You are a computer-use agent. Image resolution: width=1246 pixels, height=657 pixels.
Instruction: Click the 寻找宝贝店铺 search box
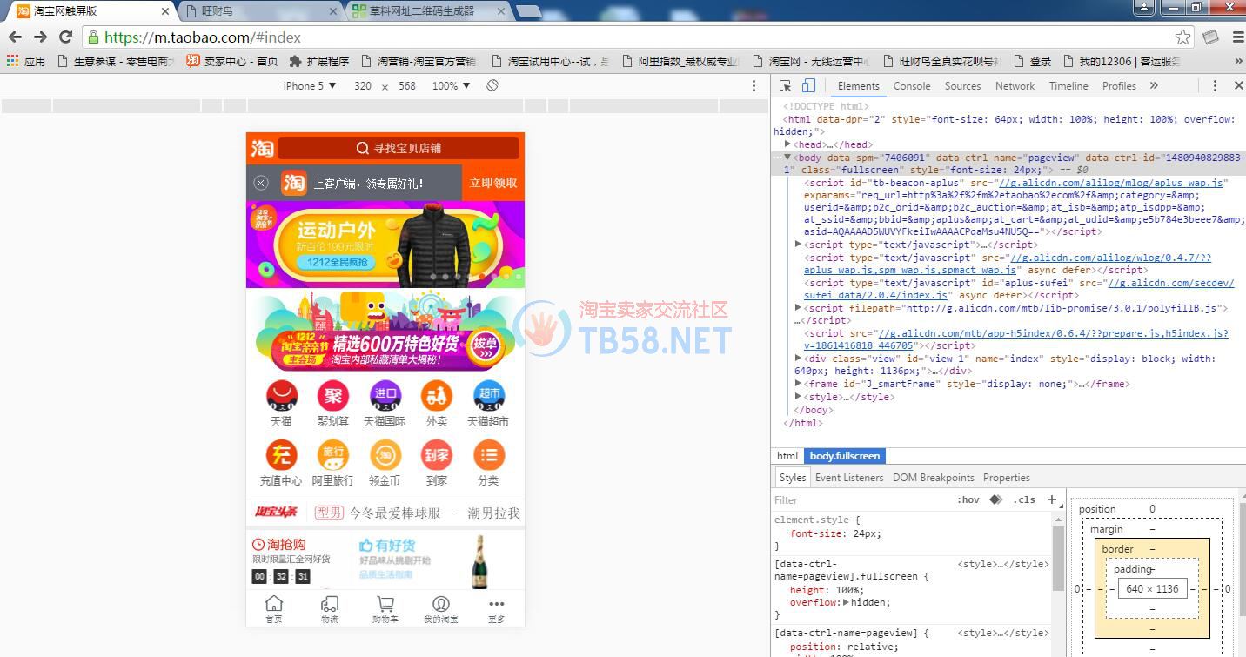pos(399,148)
